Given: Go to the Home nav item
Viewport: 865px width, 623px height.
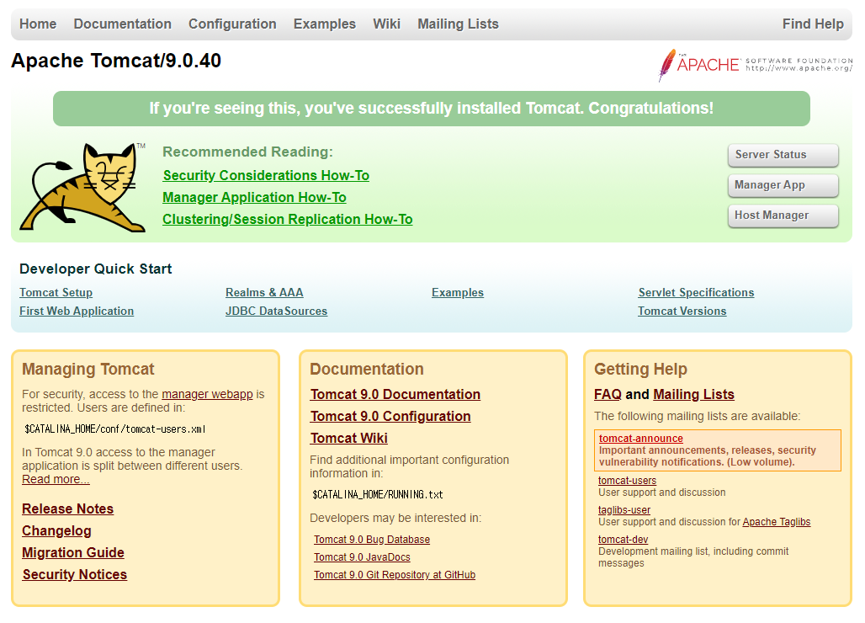Looking at the screenshot, I should click(x=38, y=24).
